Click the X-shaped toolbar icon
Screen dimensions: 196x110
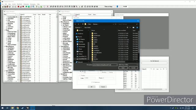(74, 7)
